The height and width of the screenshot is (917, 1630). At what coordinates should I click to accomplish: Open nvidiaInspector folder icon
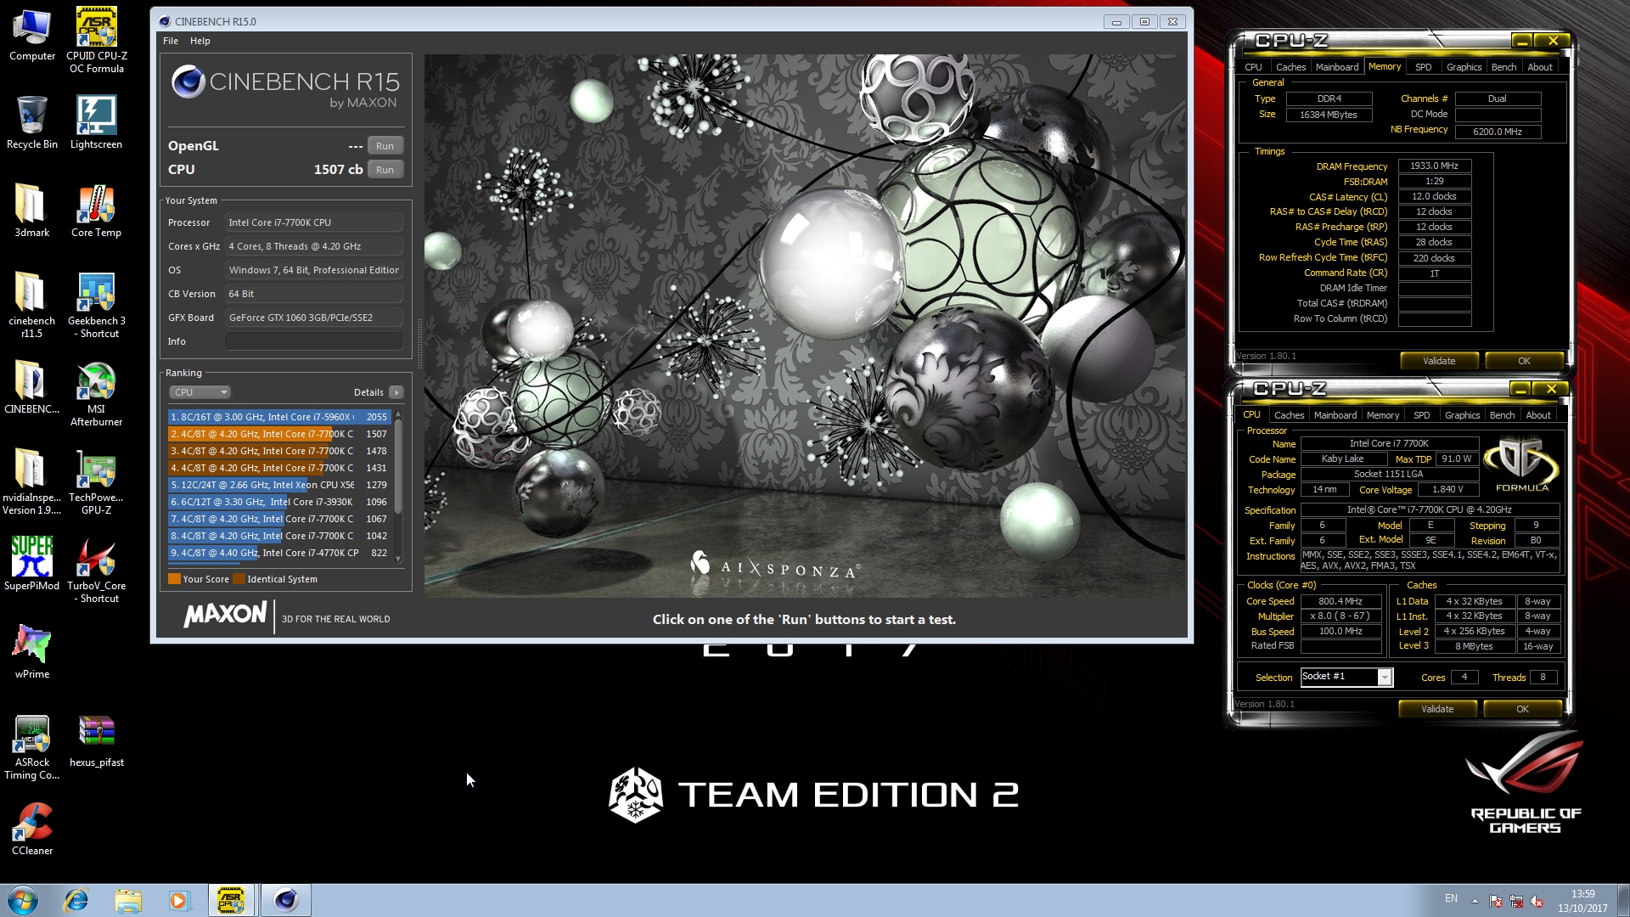point(31,481)
